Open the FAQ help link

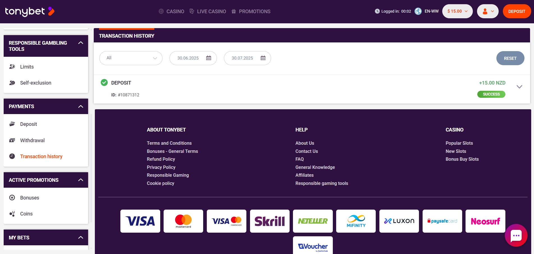coord(299,159)
